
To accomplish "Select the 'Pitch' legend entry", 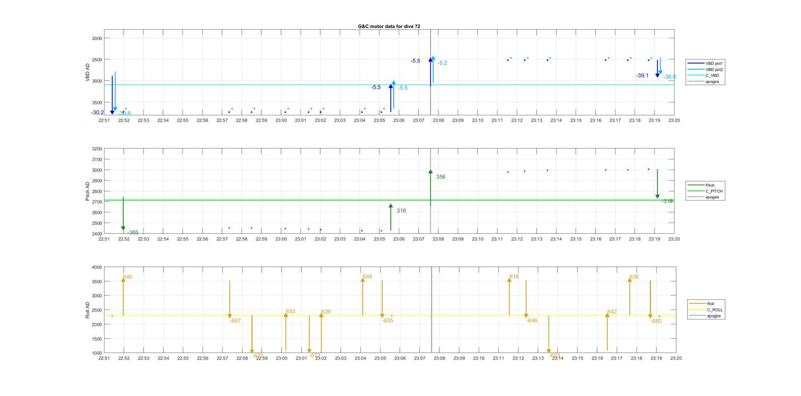I will click(x=702, y=185).
